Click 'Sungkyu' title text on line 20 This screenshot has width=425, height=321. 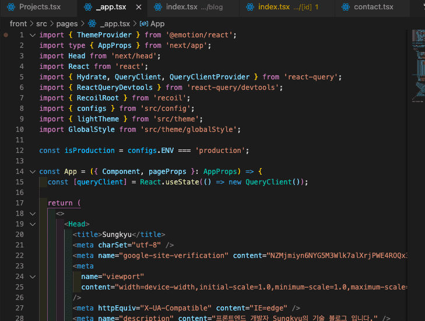tap(117, 235)
